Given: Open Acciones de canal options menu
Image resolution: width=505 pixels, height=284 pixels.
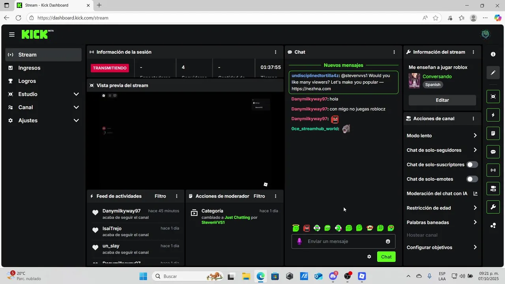Looking at the screenshot, I should click(473, 119).
